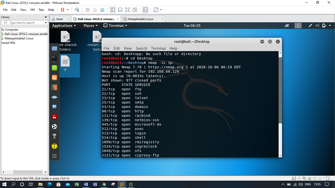This screenshot has width=335, height=188.
Task: Select Shared VMs in library
Action: coord(8,43)
